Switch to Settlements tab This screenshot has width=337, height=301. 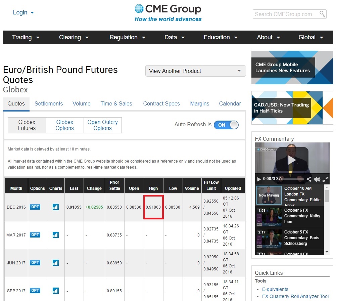tap(49, 104)
